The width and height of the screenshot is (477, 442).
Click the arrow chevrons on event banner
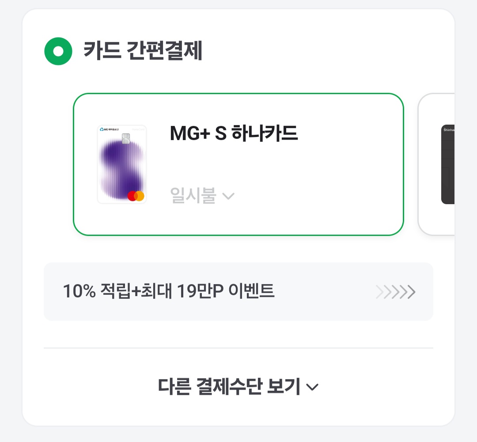396,292
